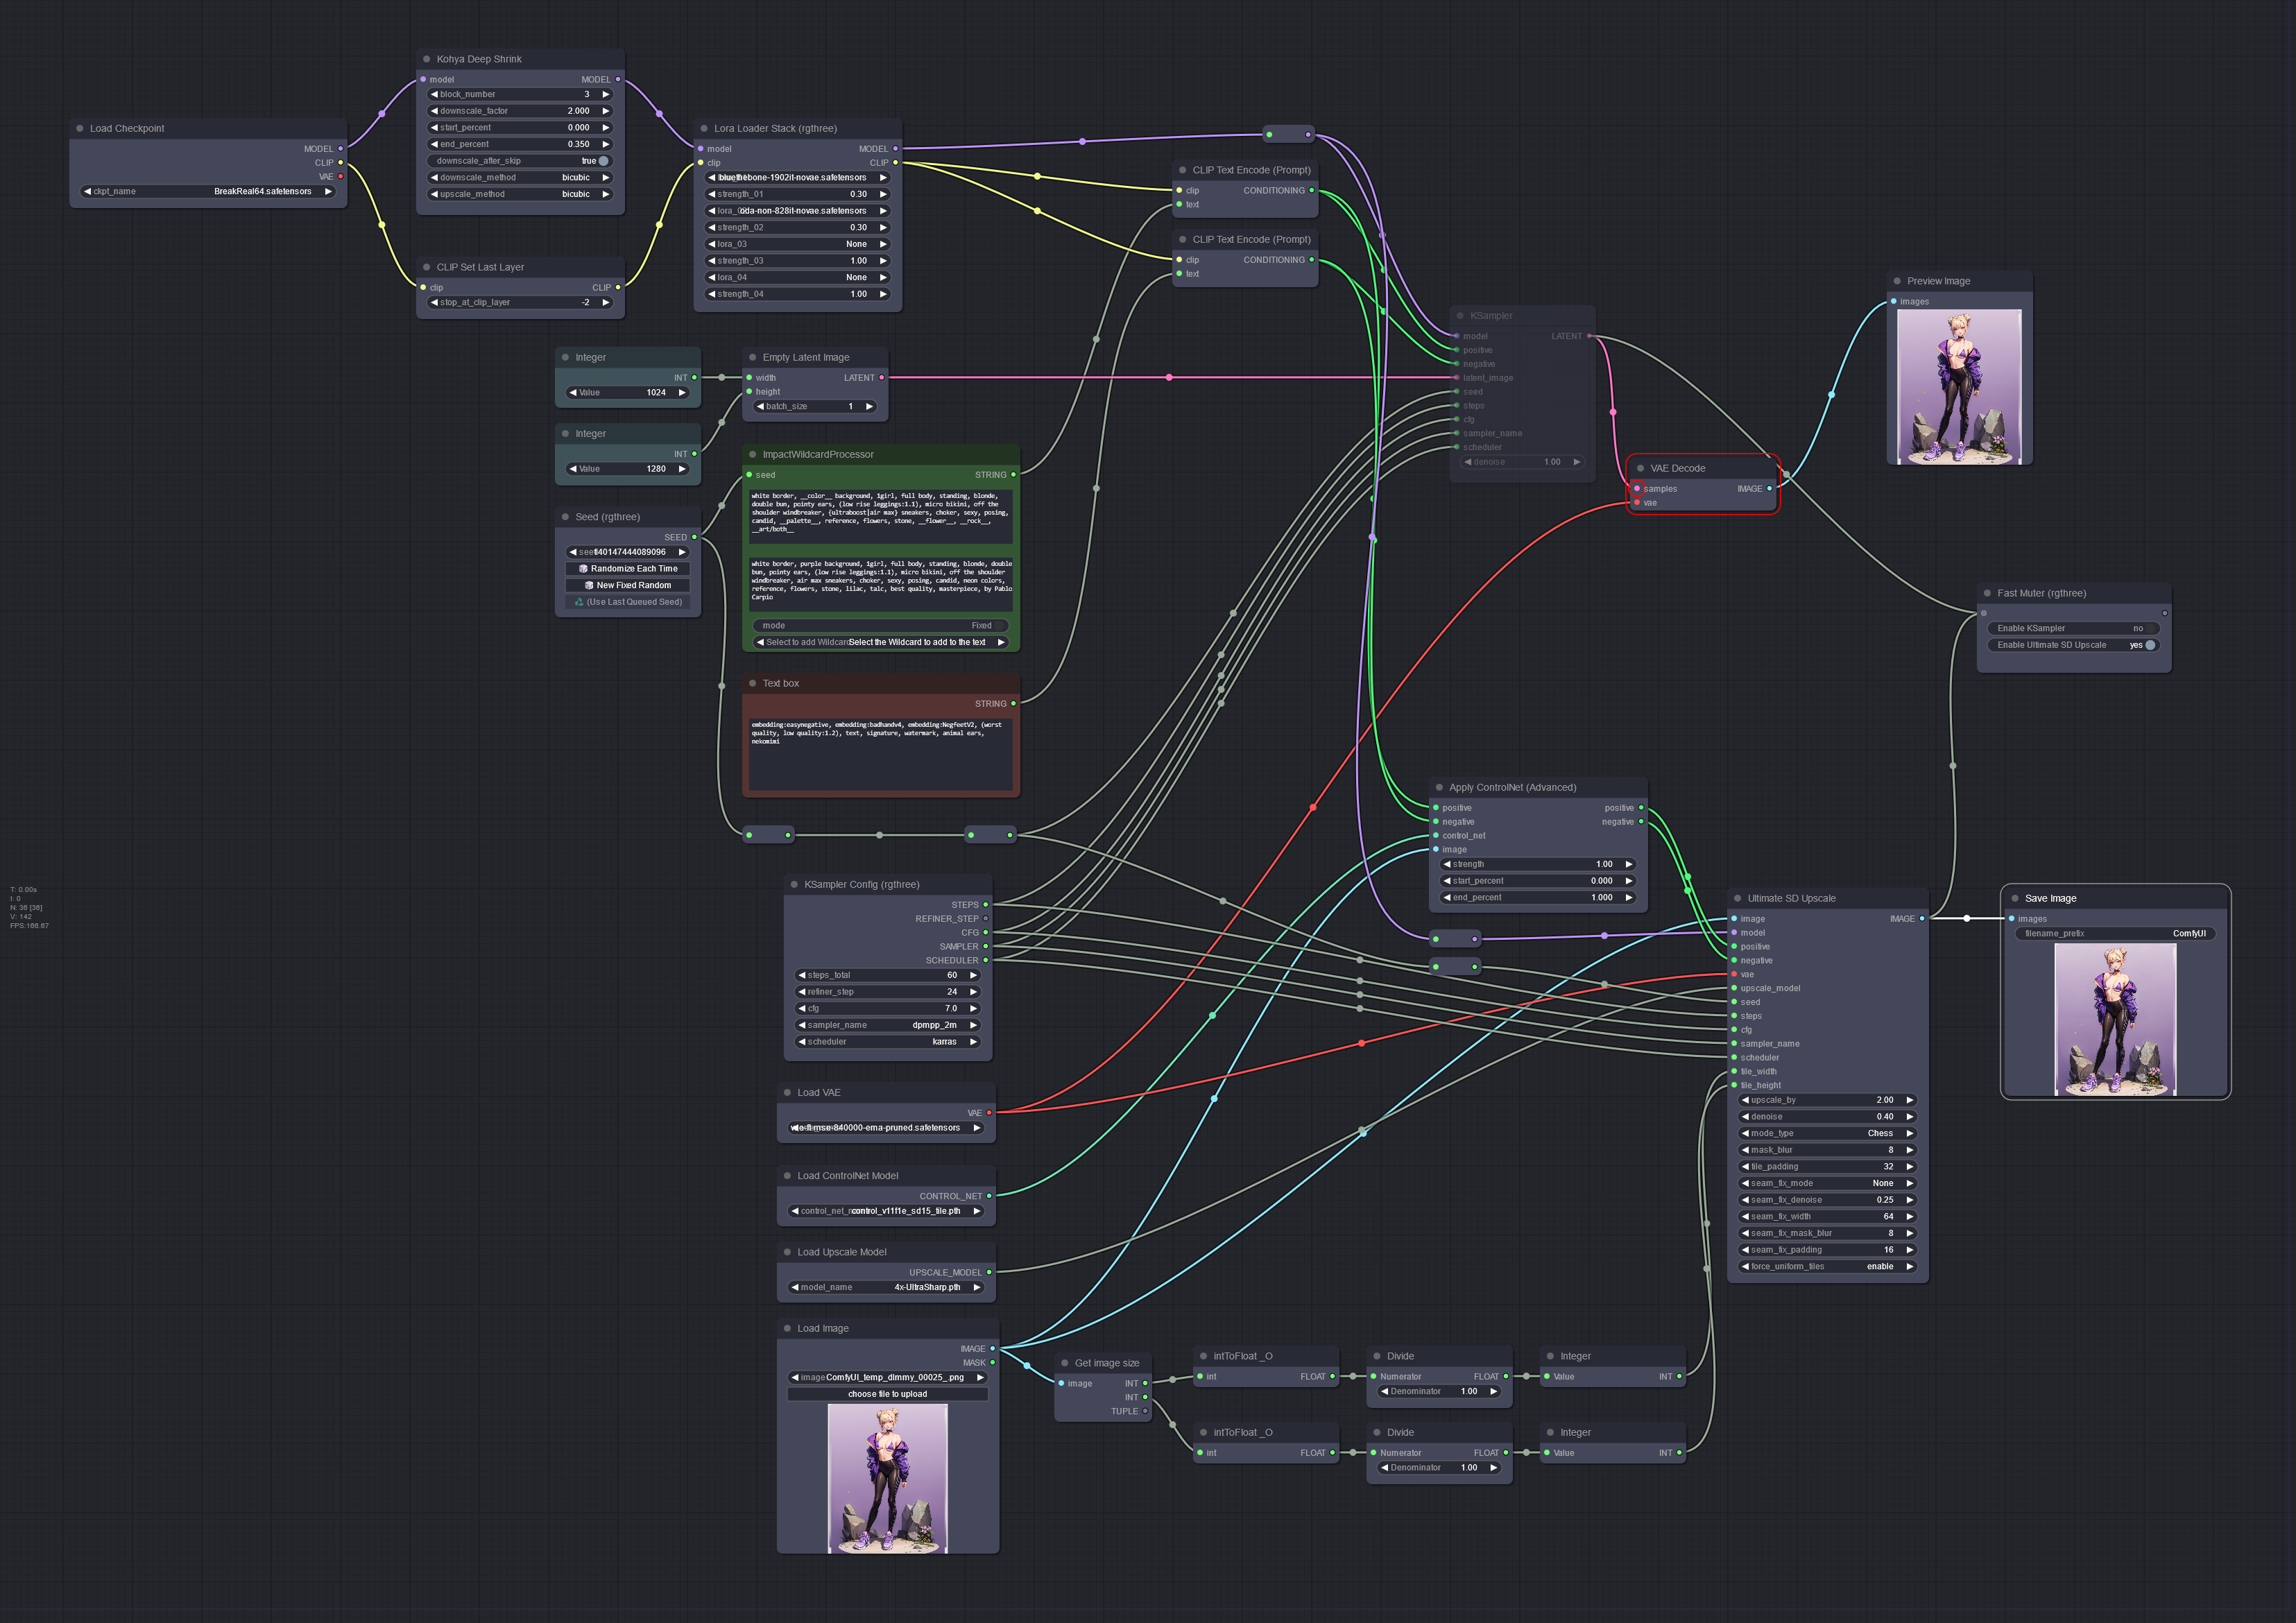The image size is (2296, 1623).
Task: Click the denoise slider in Ultimate SD Upscale
Action: click(x=1827, y=1117)
